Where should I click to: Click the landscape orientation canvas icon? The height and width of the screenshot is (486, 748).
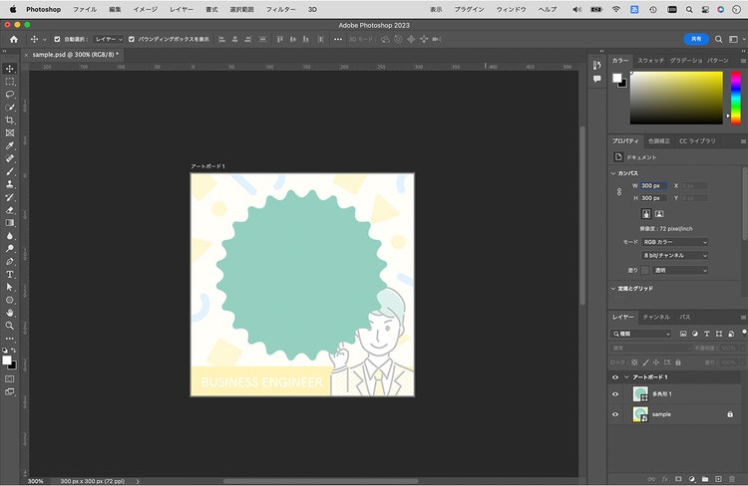tap(659, 214)
